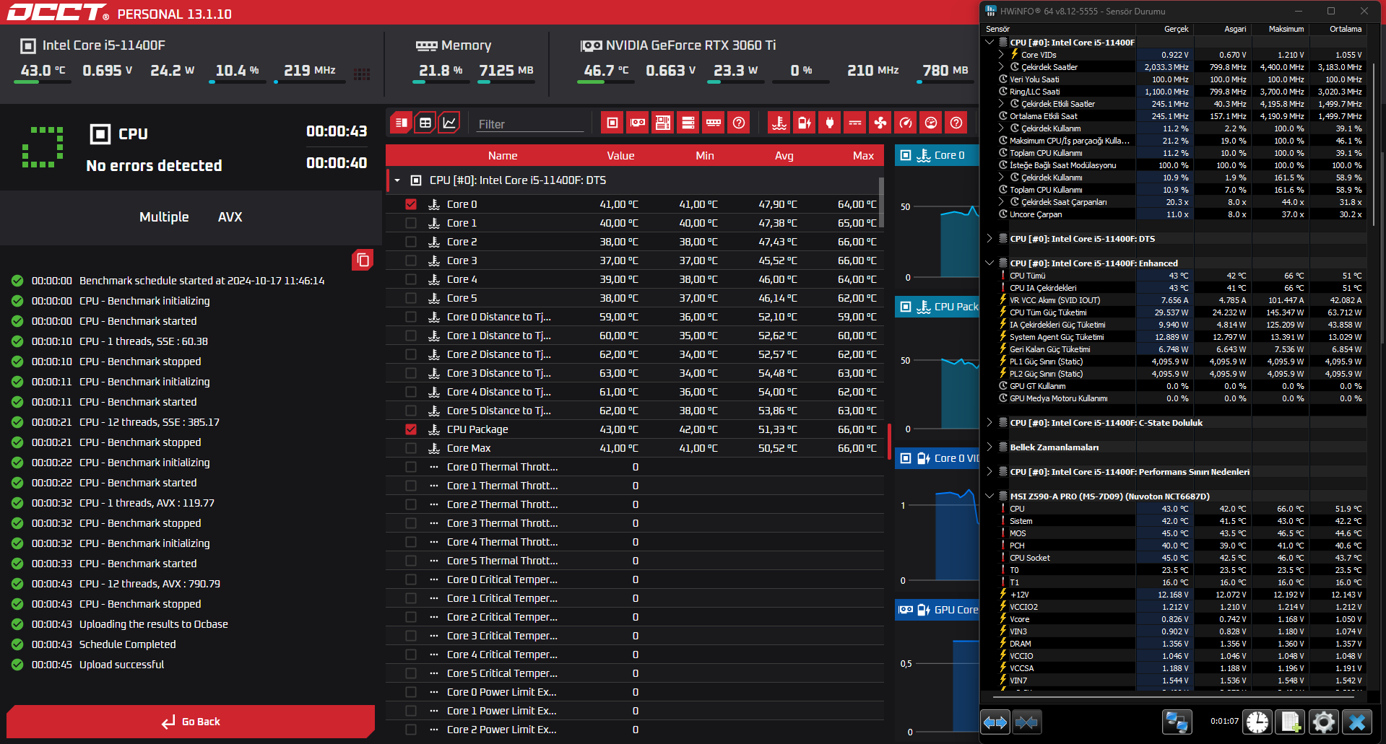The width and height of the screenshot is (1386, 744).
Task: Click the Go Back button
Action: pos(191,722)
